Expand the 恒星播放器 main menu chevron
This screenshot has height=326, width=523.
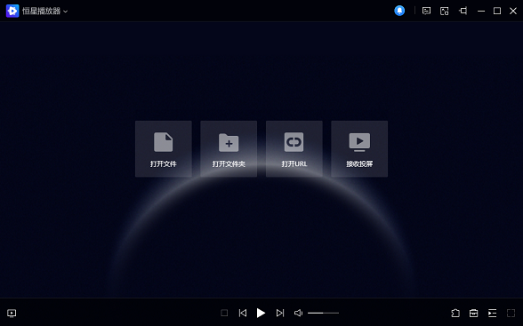(x=66, y=12)
